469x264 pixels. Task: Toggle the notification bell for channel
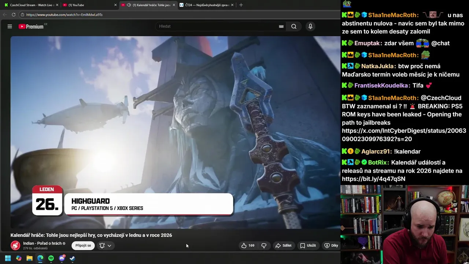pos(102,246)
